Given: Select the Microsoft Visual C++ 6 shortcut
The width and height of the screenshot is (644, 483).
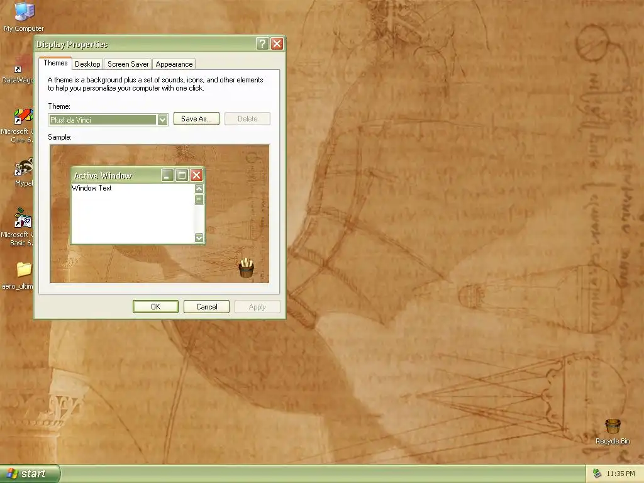Looking at the screenshot, I should coord(24,116).
